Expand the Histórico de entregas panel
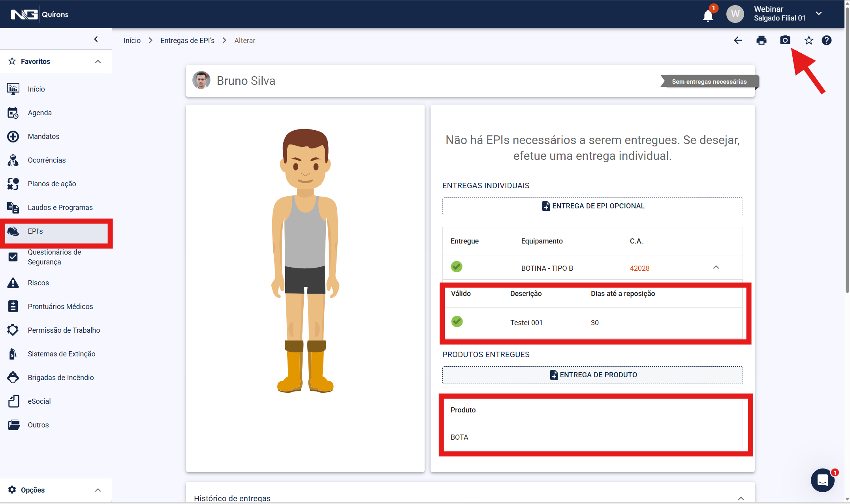This screenshot has width=850, height=504. pos(741,498)
